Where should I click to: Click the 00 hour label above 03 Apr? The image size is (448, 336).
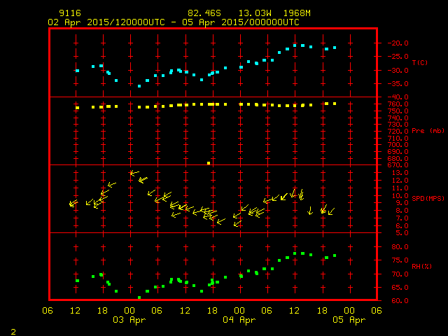tap(129, 311)
